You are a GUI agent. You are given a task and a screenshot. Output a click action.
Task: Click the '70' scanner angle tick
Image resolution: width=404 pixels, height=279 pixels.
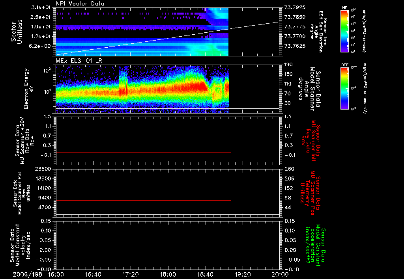click(x=288, y=93)
